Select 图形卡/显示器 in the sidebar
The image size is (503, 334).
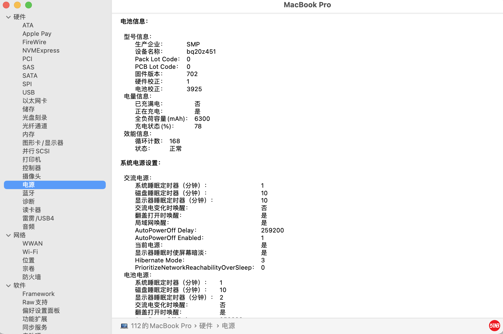[x=43, y=143]
